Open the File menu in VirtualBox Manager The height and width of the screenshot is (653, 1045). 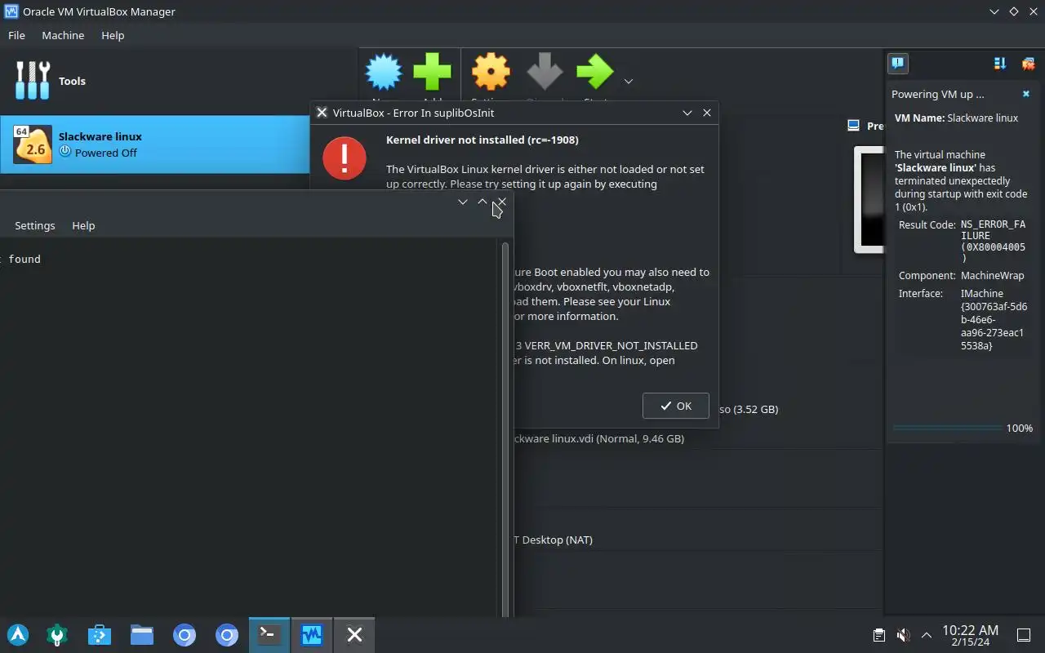(16, 35)
